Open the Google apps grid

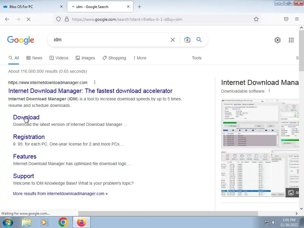point(291,40)
